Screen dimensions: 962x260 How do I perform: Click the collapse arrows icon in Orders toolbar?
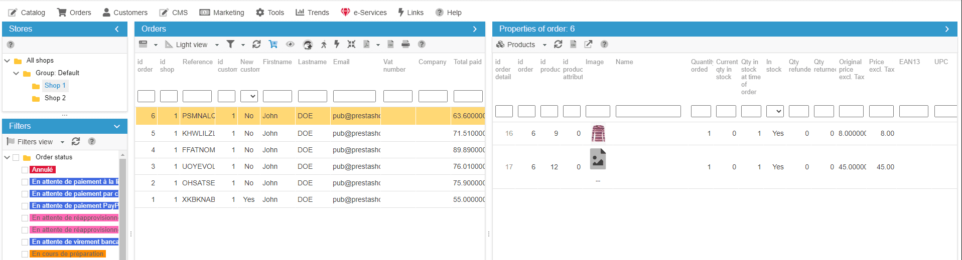351,45
